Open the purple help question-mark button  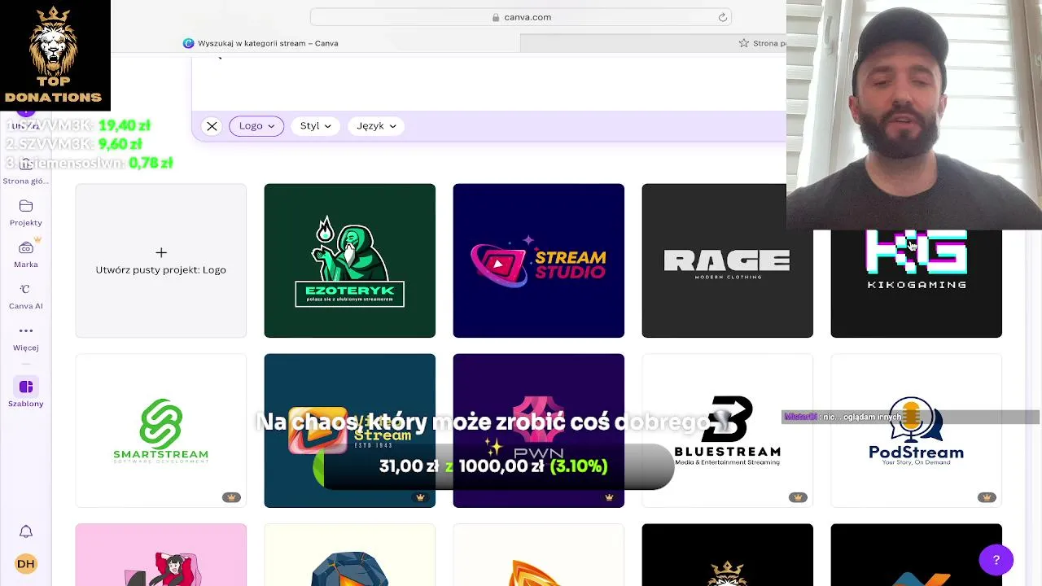(x=996, y=560)
